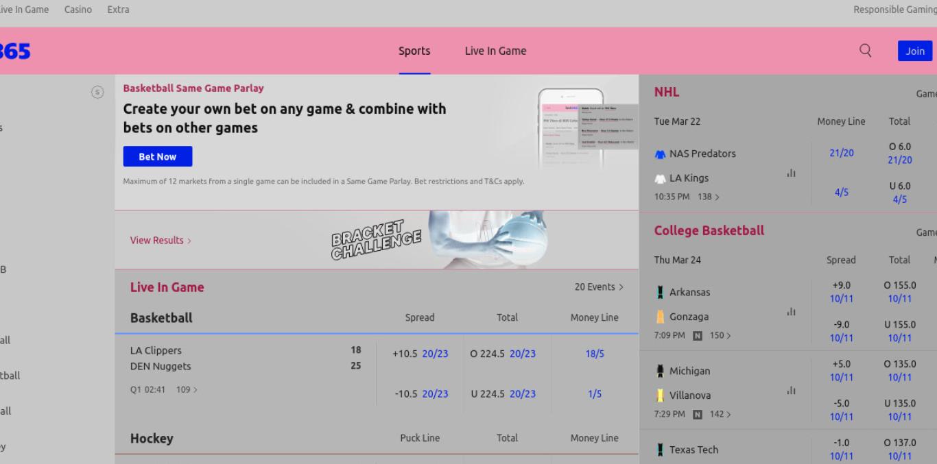Viewport: 937px width, 464px height.
Task: Select LA Kings money line 4/5
Action: point(842,193)
